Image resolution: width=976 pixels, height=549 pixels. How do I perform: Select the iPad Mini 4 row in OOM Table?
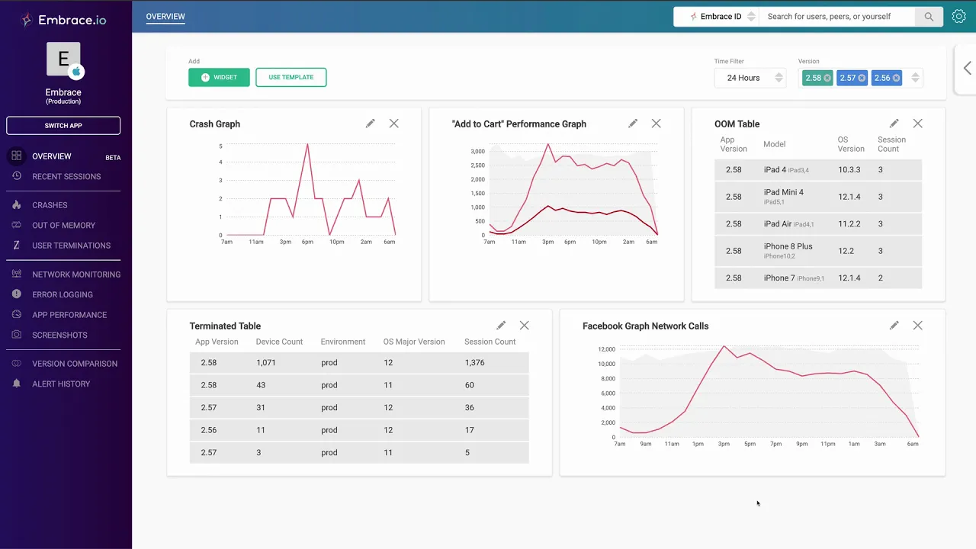click(818, 197)
